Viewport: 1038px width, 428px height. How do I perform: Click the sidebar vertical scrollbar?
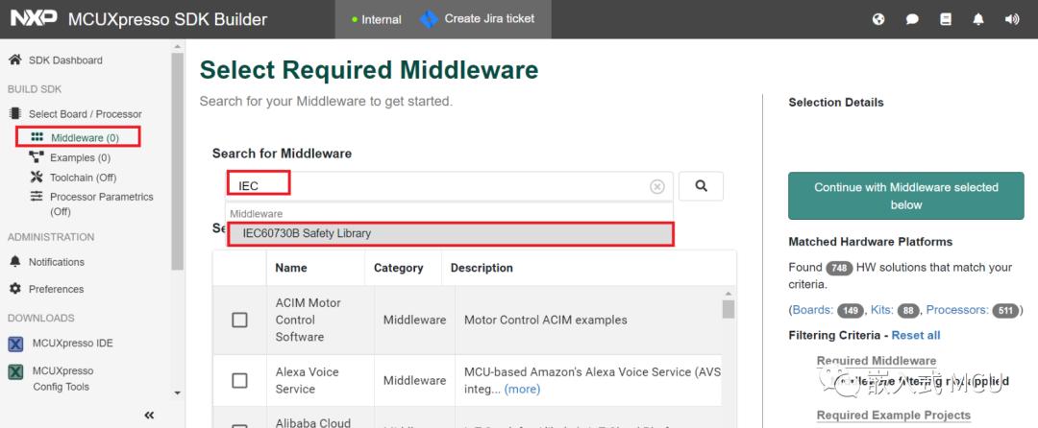[x=177, y=162]
